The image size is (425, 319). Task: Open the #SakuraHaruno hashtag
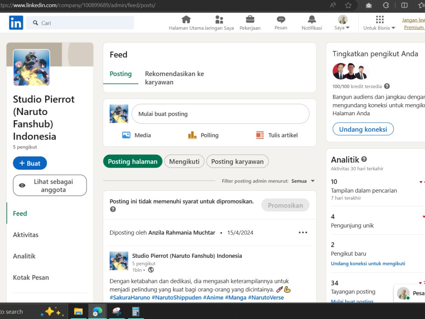130,298
